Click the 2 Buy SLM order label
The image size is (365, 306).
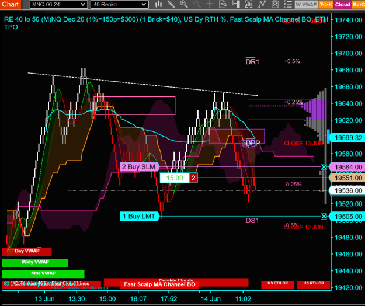139,167
